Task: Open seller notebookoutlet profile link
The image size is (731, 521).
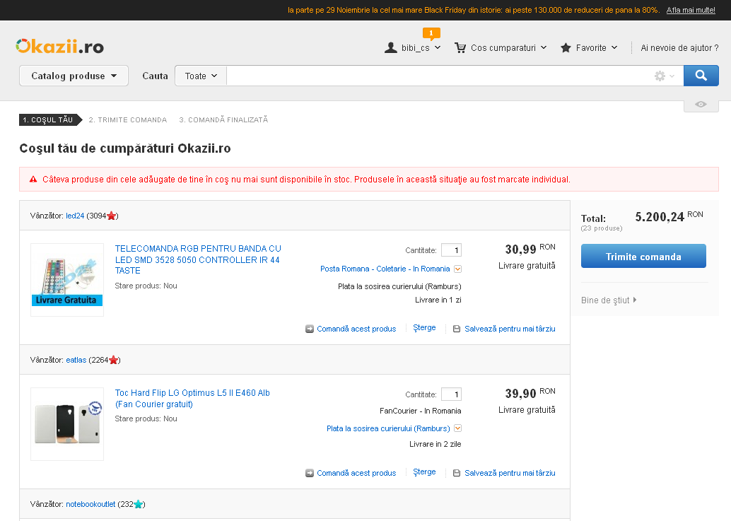Action: pyautogui.click(x=90, y=504)
